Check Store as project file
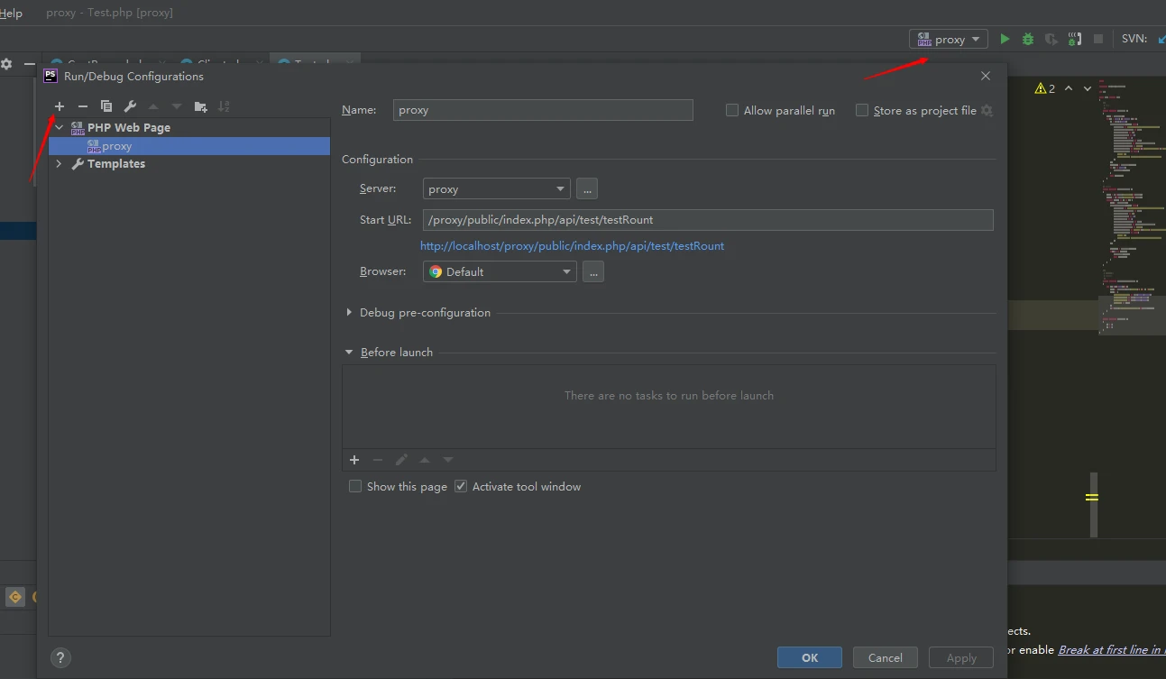 [x=862, y=110]
